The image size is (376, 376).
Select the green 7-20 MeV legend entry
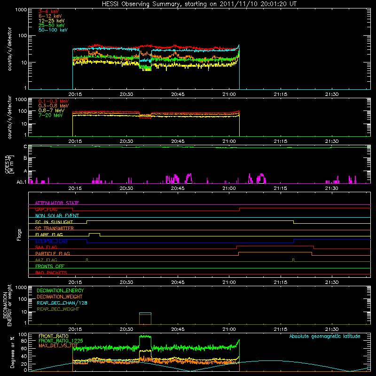point(51,115)
